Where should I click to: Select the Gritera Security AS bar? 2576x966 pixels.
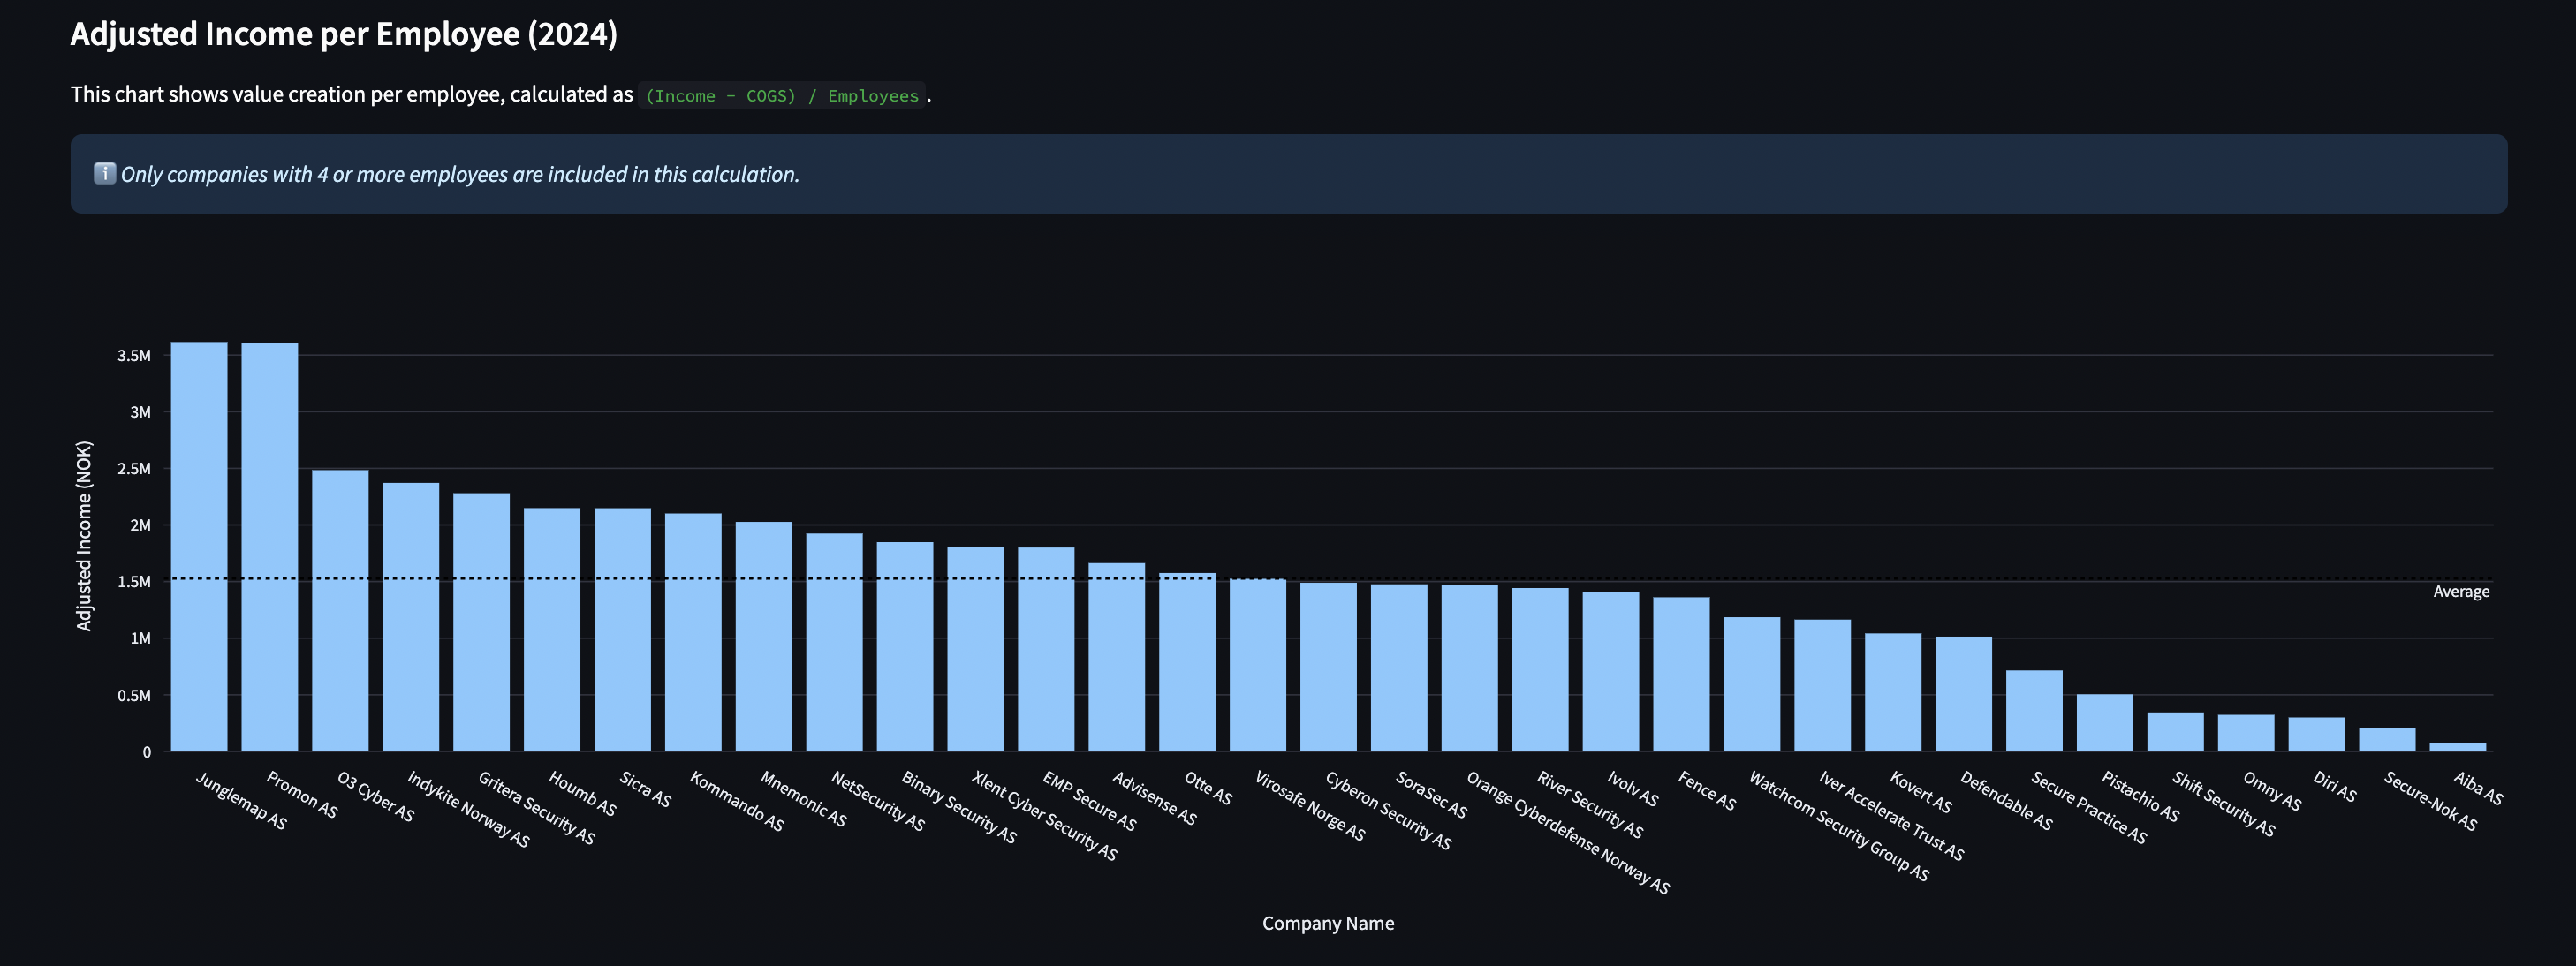tap(481, 622)
